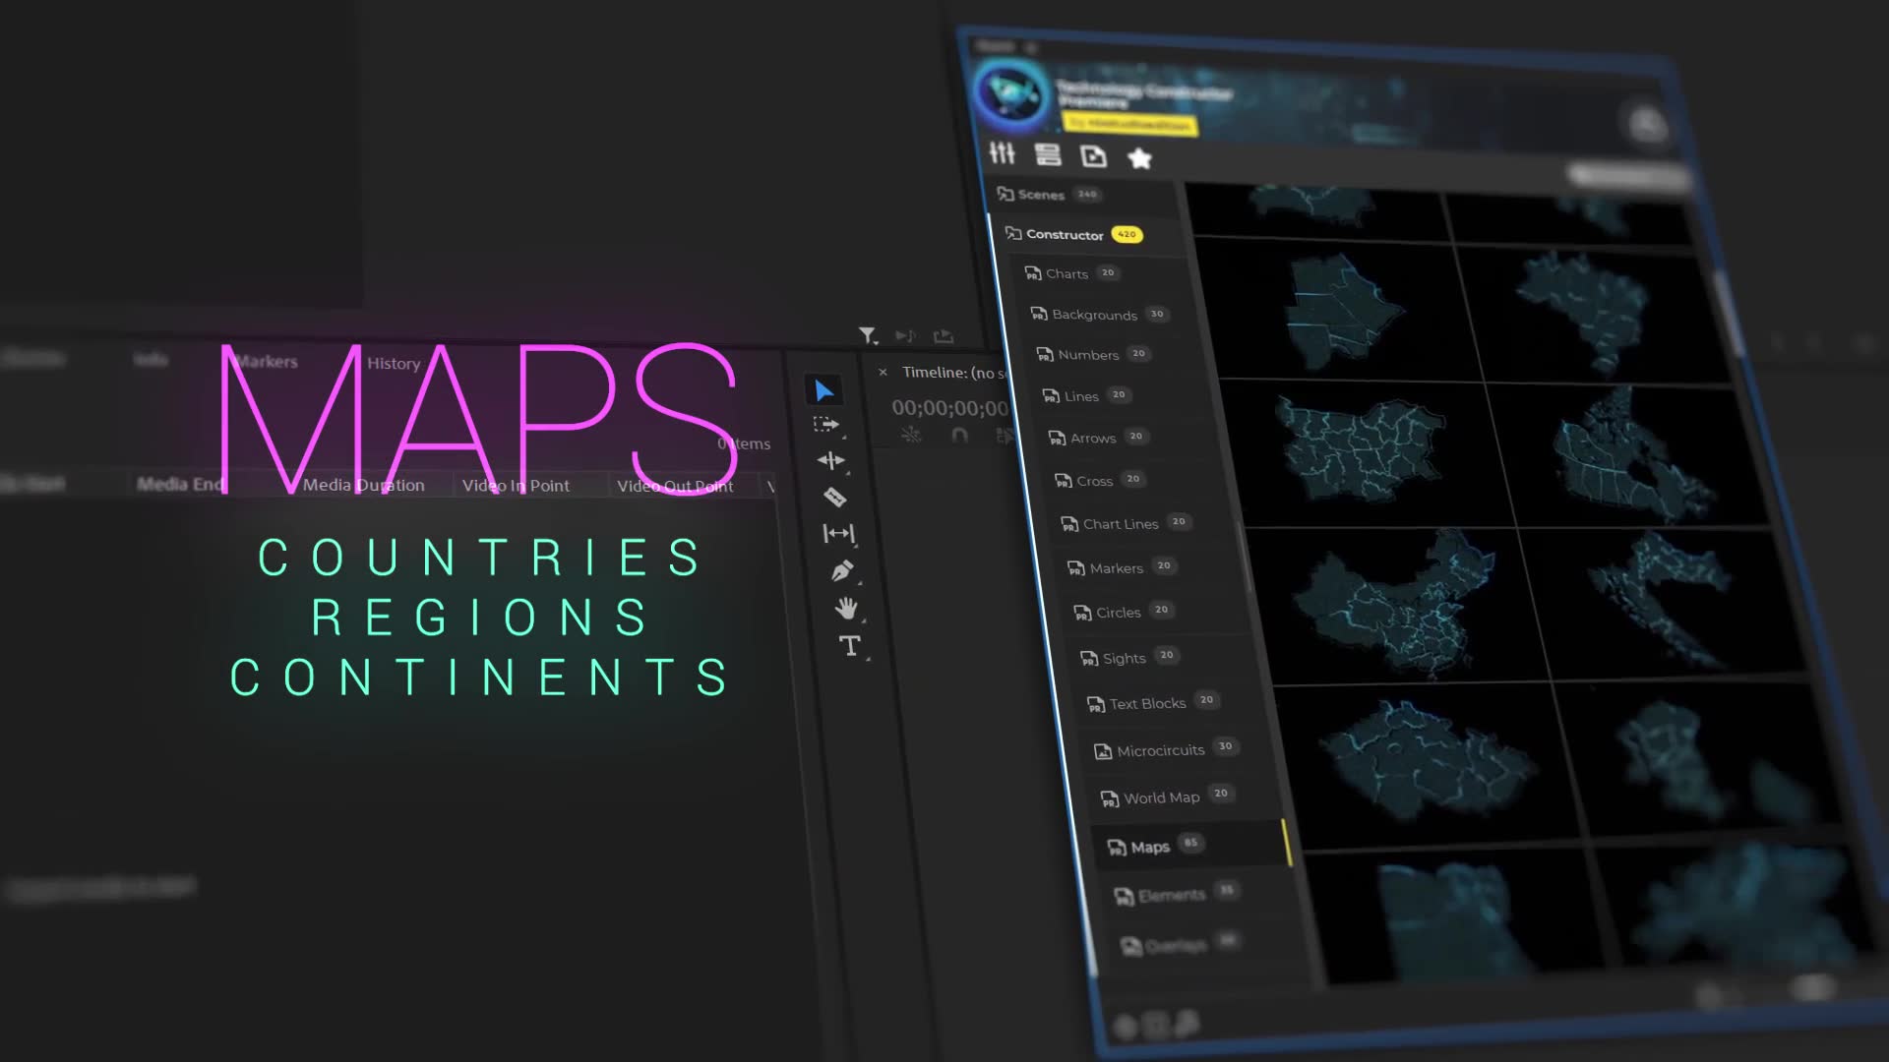Click the import file icon in extension panel
Image resolution: width=1889 pixels, height=1062 pixels.
[1093, 156]
